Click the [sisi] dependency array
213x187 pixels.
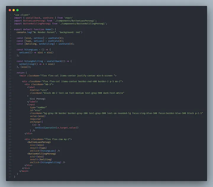(x=25, y=67)
